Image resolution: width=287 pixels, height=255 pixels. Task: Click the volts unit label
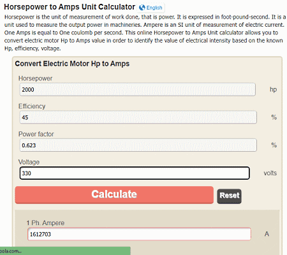click(270, 173)
